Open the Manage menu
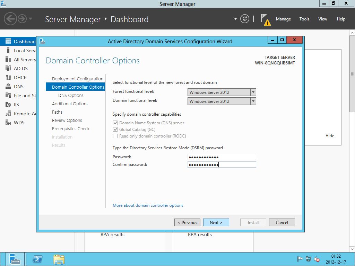The width and height of the screenshot is (355, 266). tap(283, 19)
